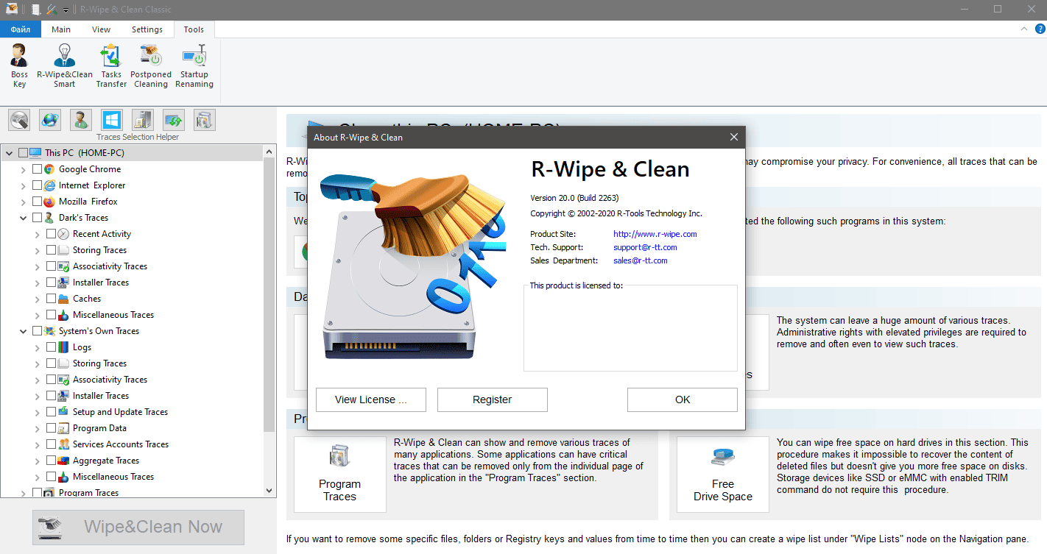Click the user-traces helper icon
Screen dimensions: 1047x554
[81, 120]
